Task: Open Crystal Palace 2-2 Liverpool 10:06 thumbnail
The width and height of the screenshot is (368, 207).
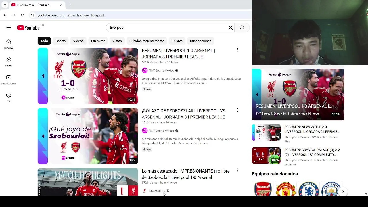Action: point(266,156)
